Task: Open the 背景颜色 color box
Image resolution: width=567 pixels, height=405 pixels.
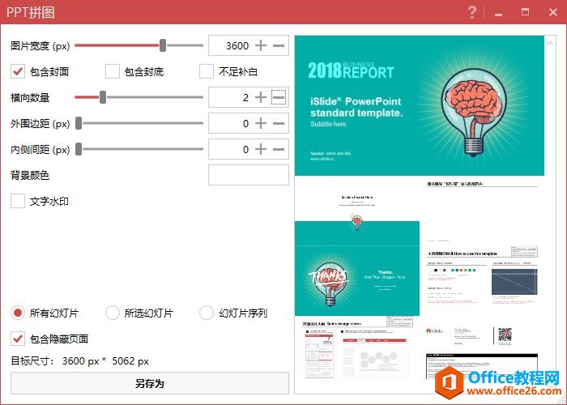Action: tap(248, 175)
